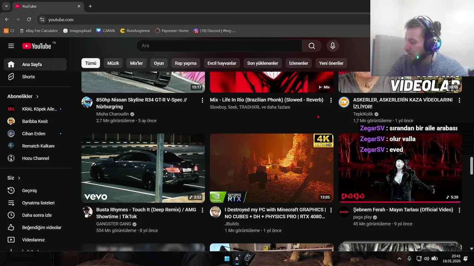Select the İzlenenler filter chip
This screenshot has height=266, width=474.
(298, 63)
